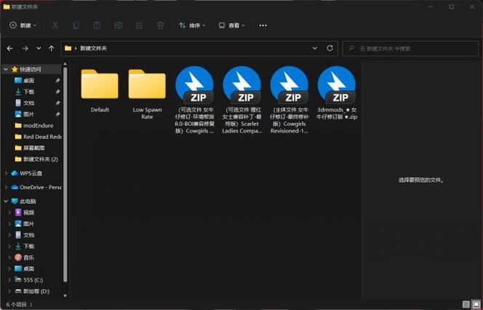Select 3dmmods_★女牛仔修订版★.zip file
The image size is (483, 310).
click(x=337, y=93)
